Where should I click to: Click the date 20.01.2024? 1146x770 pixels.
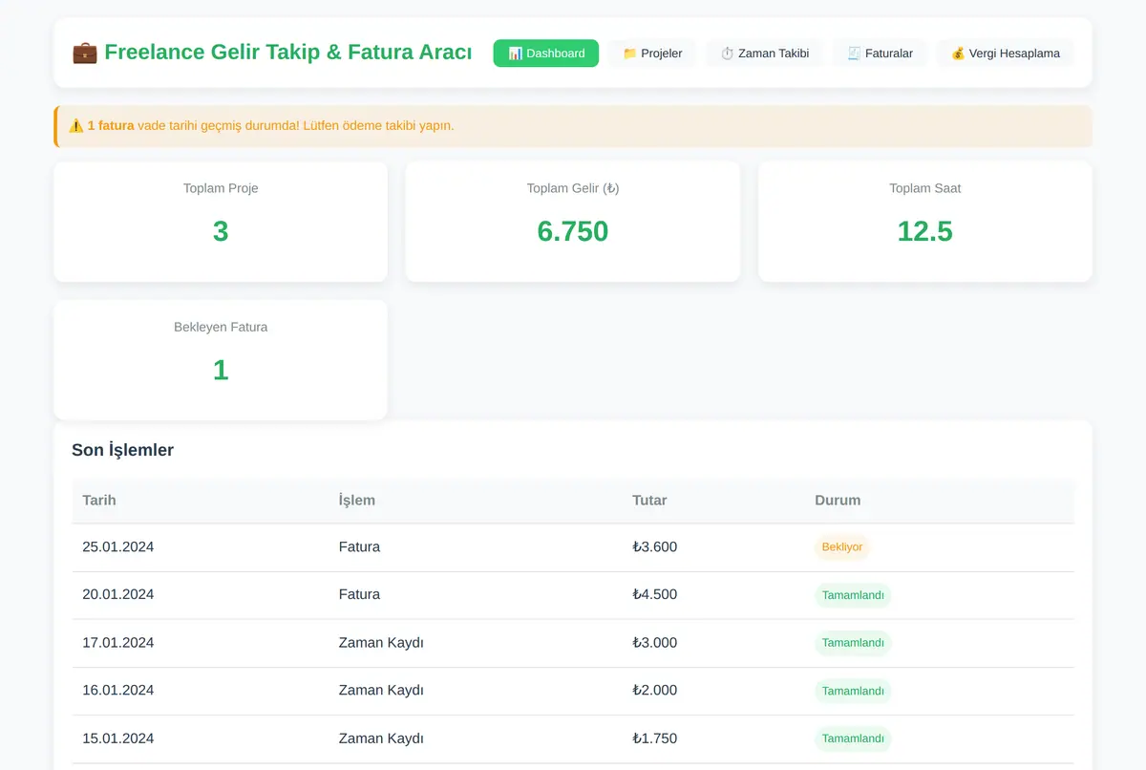[x=118, y=594]
